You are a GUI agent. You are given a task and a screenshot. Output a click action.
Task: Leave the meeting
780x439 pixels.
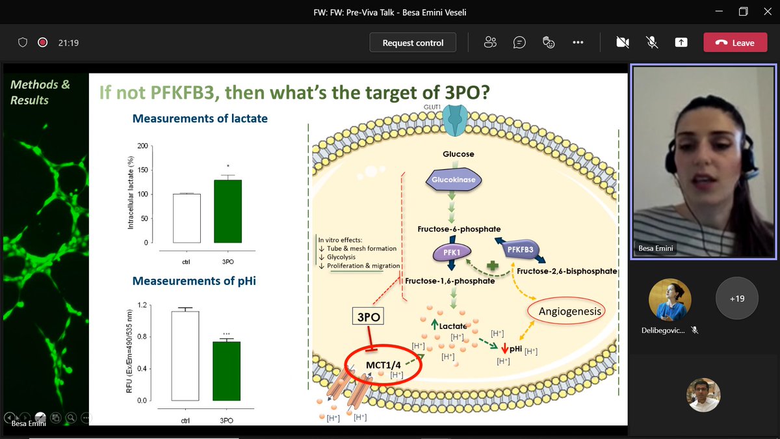[x=735, y=43]
